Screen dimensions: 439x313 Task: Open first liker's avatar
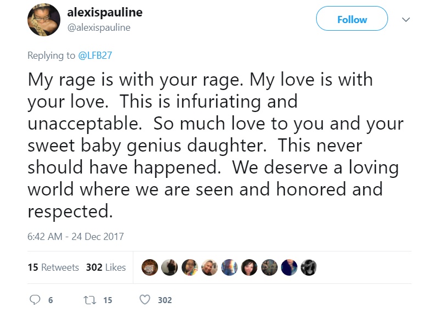point(149,267)
